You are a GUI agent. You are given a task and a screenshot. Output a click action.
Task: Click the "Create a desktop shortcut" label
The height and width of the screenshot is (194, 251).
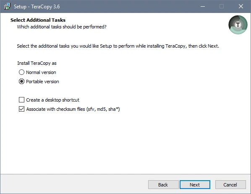(x=52, y=100)
